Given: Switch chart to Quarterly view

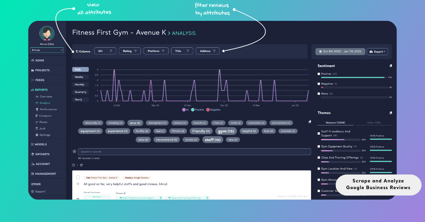Looking at the screenshot, I should 80,92.
